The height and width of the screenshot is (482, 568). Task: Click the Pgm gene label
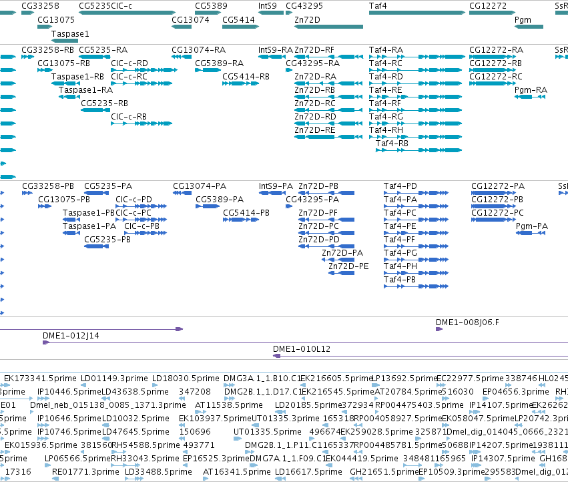[x=523, y=19]
